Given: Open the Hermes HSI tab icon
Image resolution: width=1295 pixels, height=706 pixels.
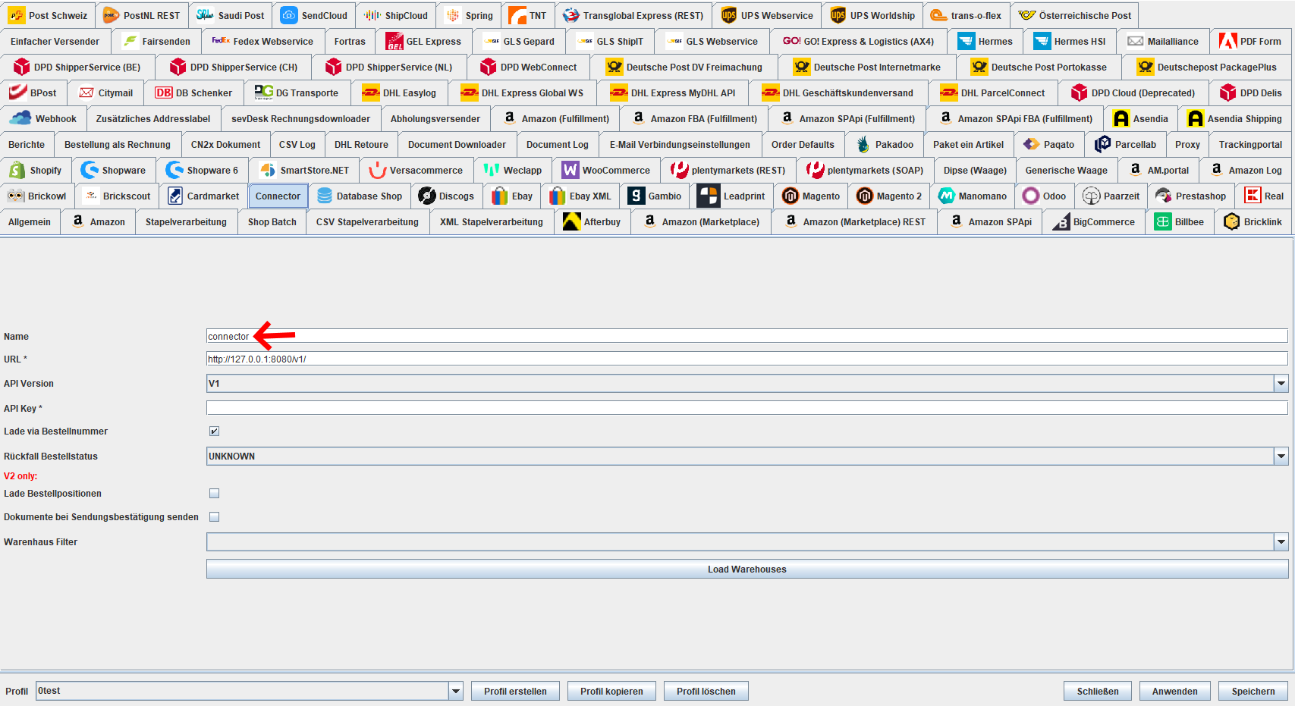Looking at the screenshot, I should click(1042, 41).
